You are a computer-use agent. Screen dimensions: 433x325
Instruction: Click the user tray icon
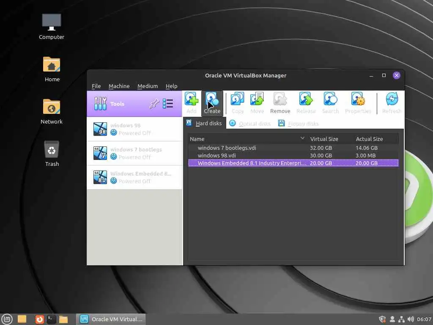392,319
